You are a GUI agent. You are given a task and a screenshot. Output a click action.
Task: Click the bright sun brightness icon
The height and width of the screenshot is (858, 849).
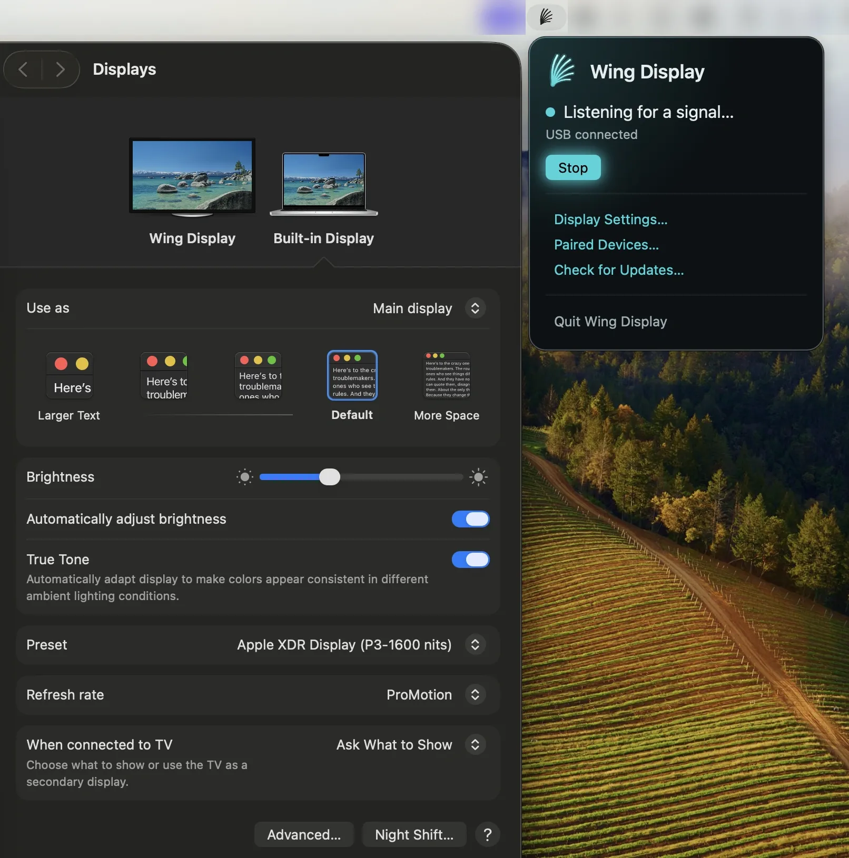coord(478,477)
